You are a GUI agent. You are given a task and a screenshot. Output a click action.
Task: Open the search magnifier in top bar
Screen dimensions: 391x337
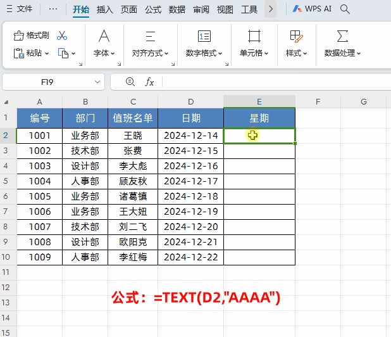(345, 9)
